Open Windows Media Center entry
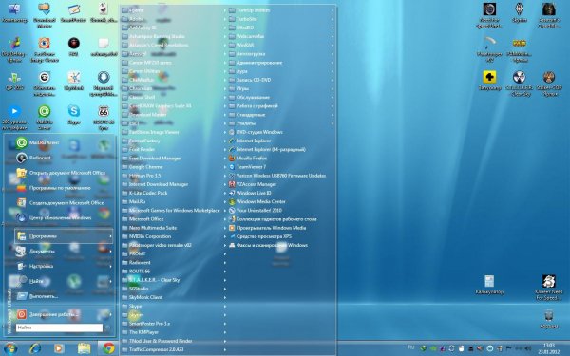This screenshot has width=570, height=356. tap(257, 201)
